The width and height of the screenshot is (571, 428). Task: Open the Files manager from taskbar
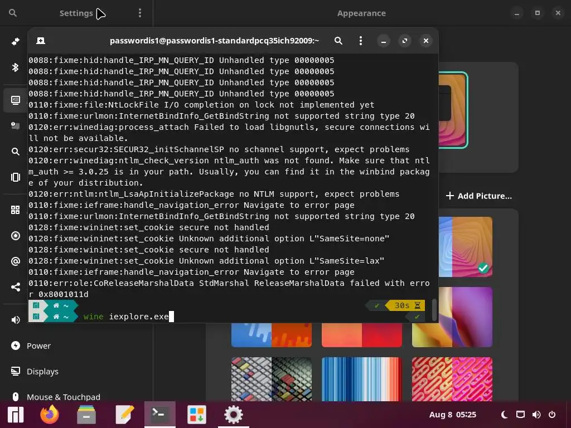[x=86, y=415]
